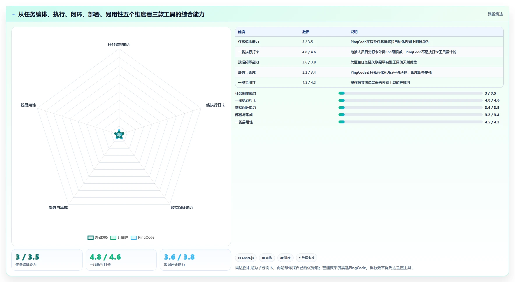Click the footer note starting 雷达图不是为了分高下

click(324, 268)
